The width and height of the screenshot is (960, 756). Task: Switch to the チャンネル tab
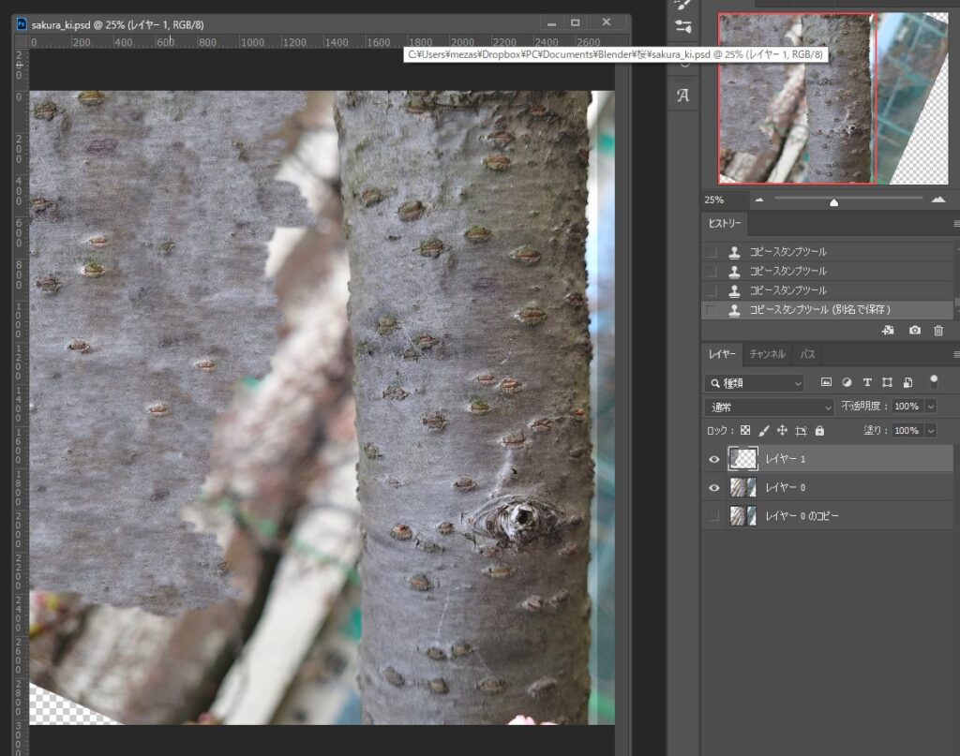click(x=767, y=354)
